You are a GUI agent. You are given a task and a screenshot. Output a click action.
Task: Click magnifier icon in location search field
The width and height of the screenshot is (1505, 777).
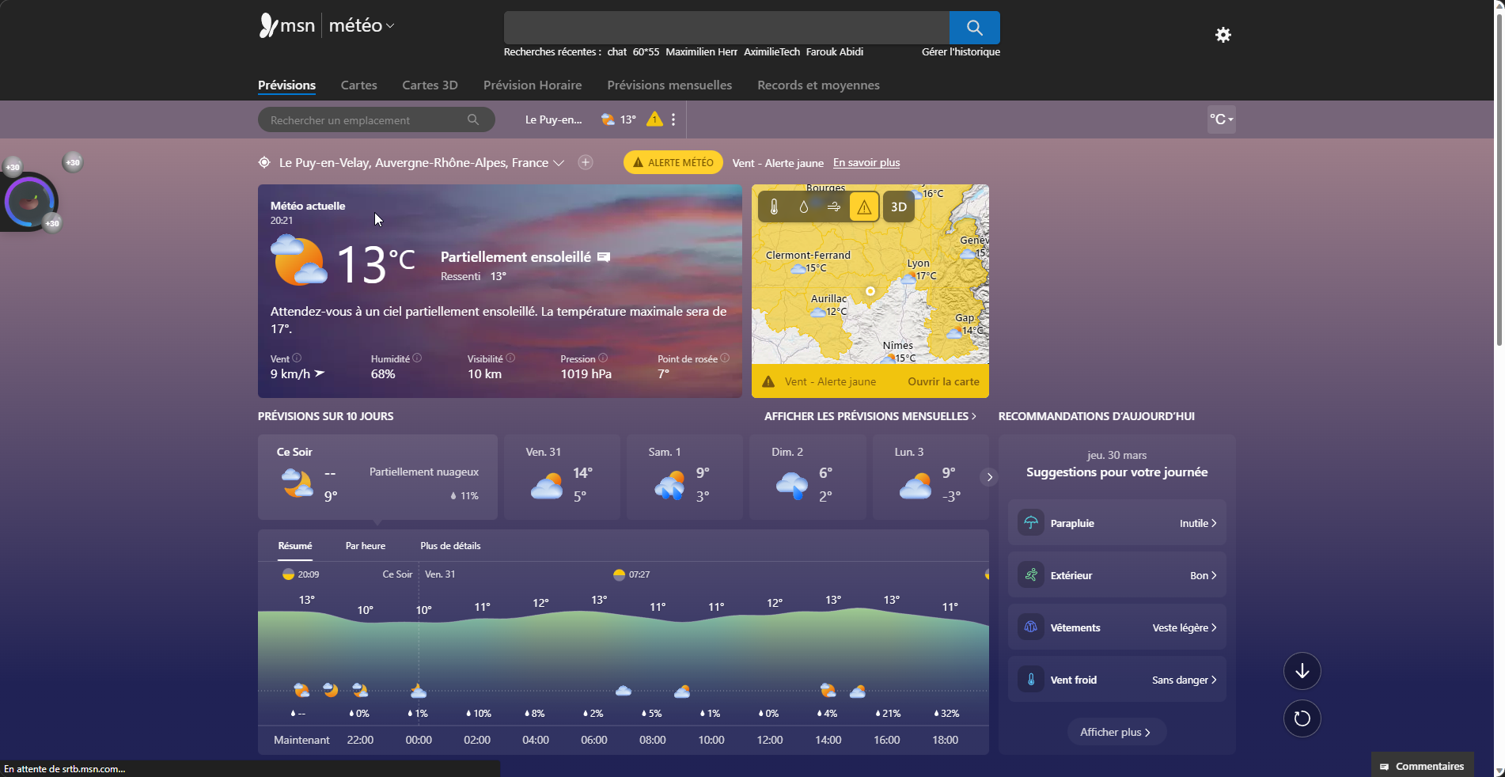(x=473, y=119)
